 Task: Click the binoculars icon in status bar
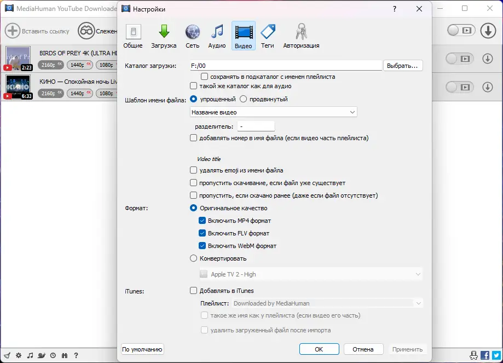click(x=65, y=355)
